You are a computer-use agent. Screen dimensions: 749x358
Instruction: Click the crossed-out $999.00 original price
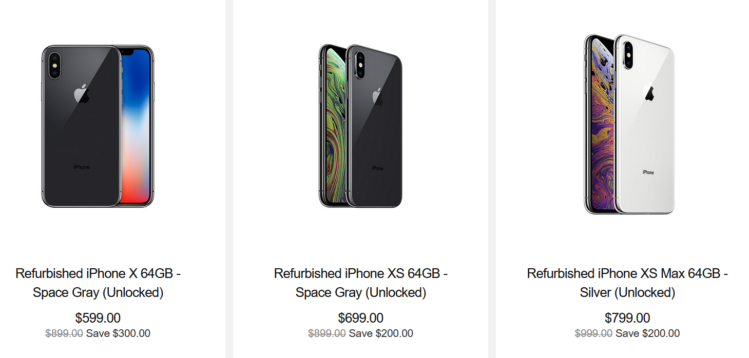[x=593, y=333]
